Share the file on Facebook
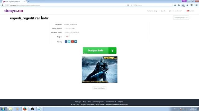The width and height of the screenshot is (199, 111). pos(66,42)
